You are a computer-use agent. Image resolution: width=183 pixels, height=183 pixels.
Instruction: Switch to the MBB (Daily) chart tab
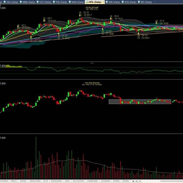[x=27, y=2]
